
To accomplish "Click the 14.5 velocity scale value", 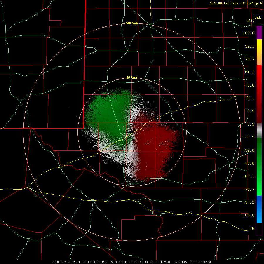I will pos(250,111).
